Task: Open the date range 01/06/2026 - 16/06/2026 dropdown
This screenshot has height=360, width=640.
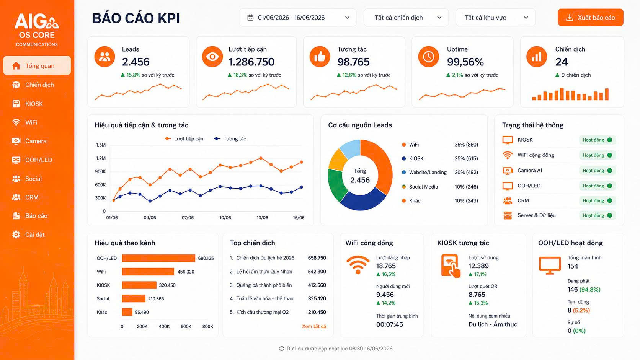Action: [x=298, y=18]
